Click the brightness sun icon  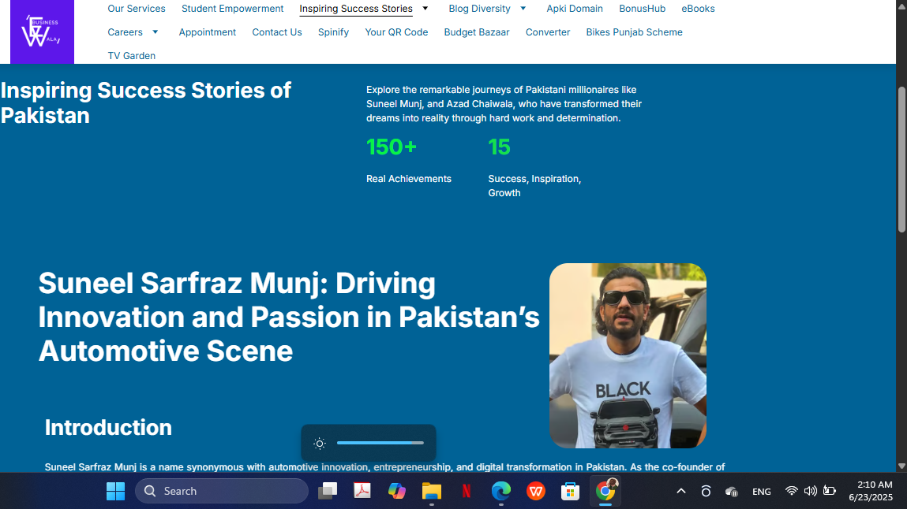point(320,444)
